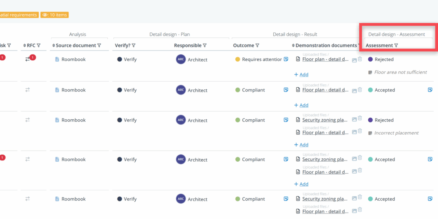This screenshot has width=438, height=219.
Task: Sort by Source document column header
Action: coord(74,45)
